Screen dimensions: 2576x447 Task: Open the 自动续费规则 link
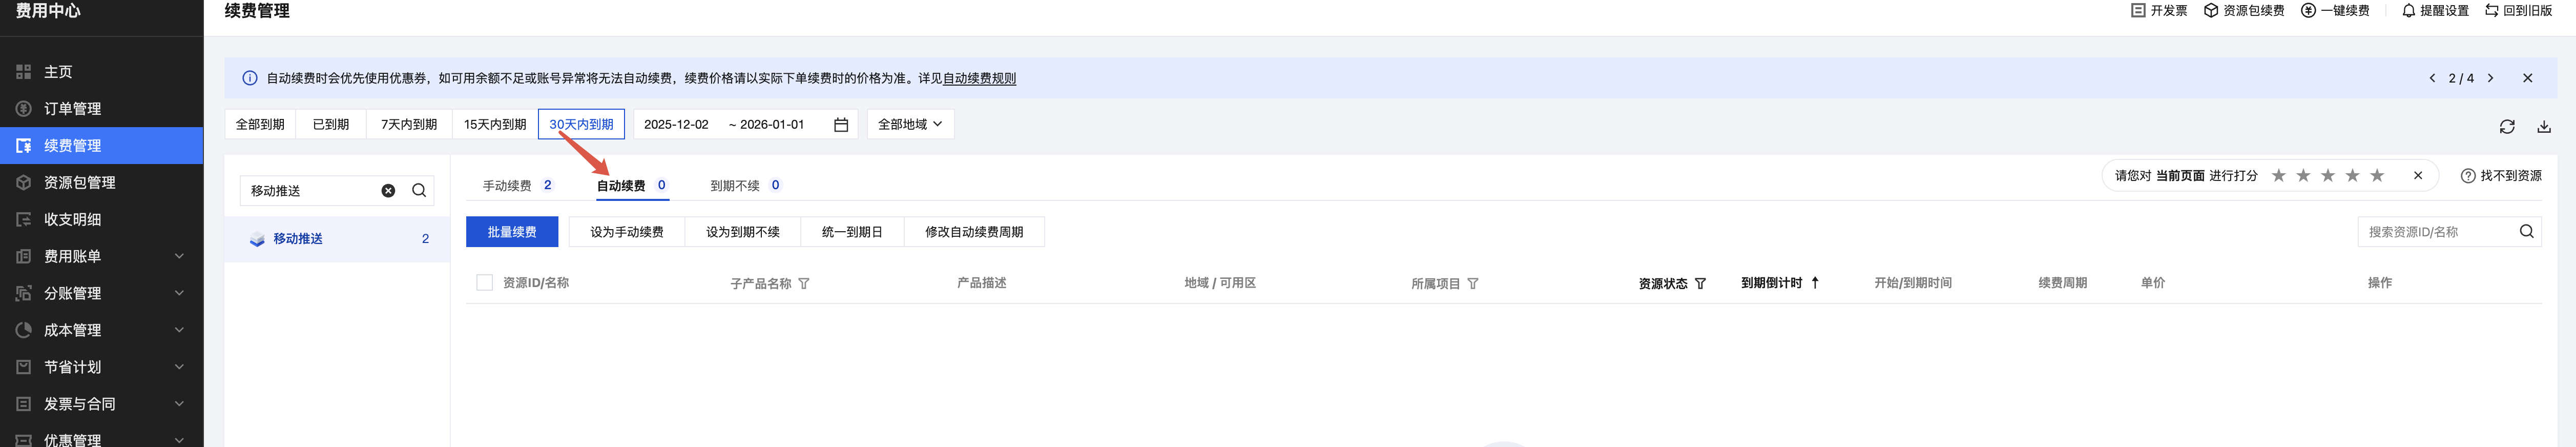(979, 79)
